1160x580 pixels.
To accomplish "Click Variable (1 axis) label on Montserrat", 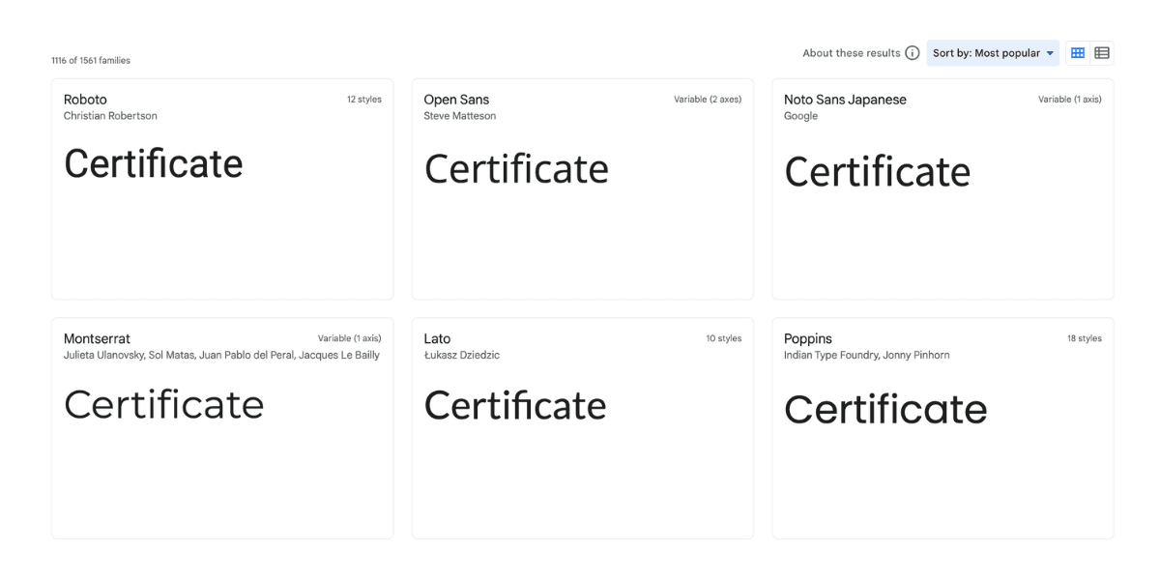I will (x=349, y=338).
